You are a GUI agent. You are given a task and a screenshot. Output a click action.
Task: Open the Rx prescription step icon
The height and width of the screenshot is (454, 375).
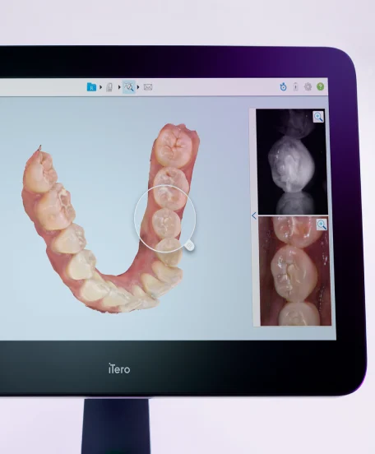coord(91,87)
